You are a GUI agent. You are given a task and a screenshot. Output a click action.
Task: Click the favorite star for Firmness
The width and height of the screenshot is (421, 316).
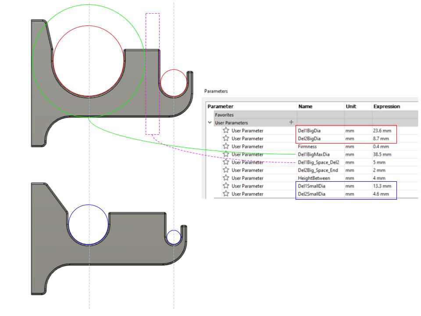click(226, 146)
